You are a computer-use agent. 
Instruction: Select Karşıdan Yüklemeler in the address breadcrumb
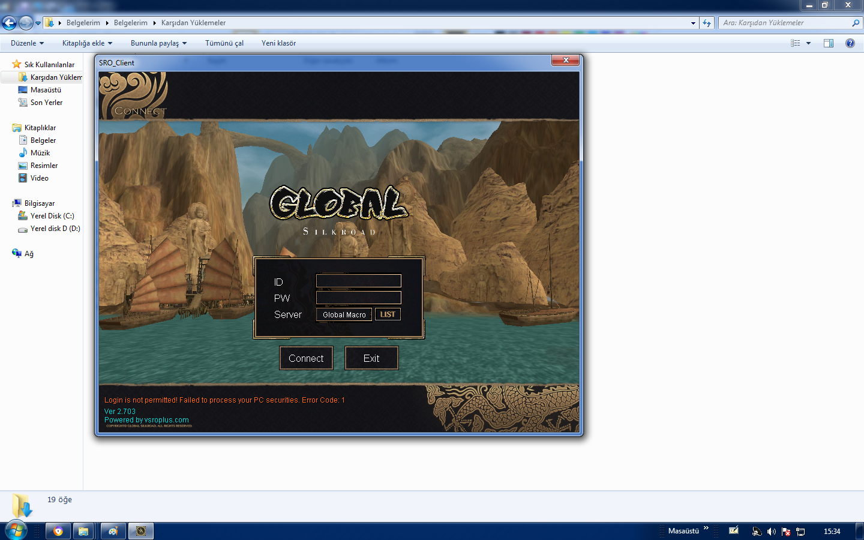(x=193, y=23)
